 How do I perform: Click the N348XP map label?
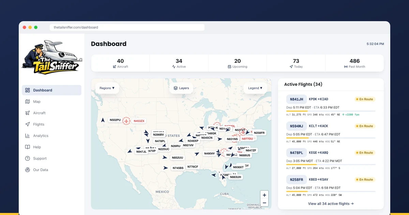pyautogui.click(x=193, y=141)
